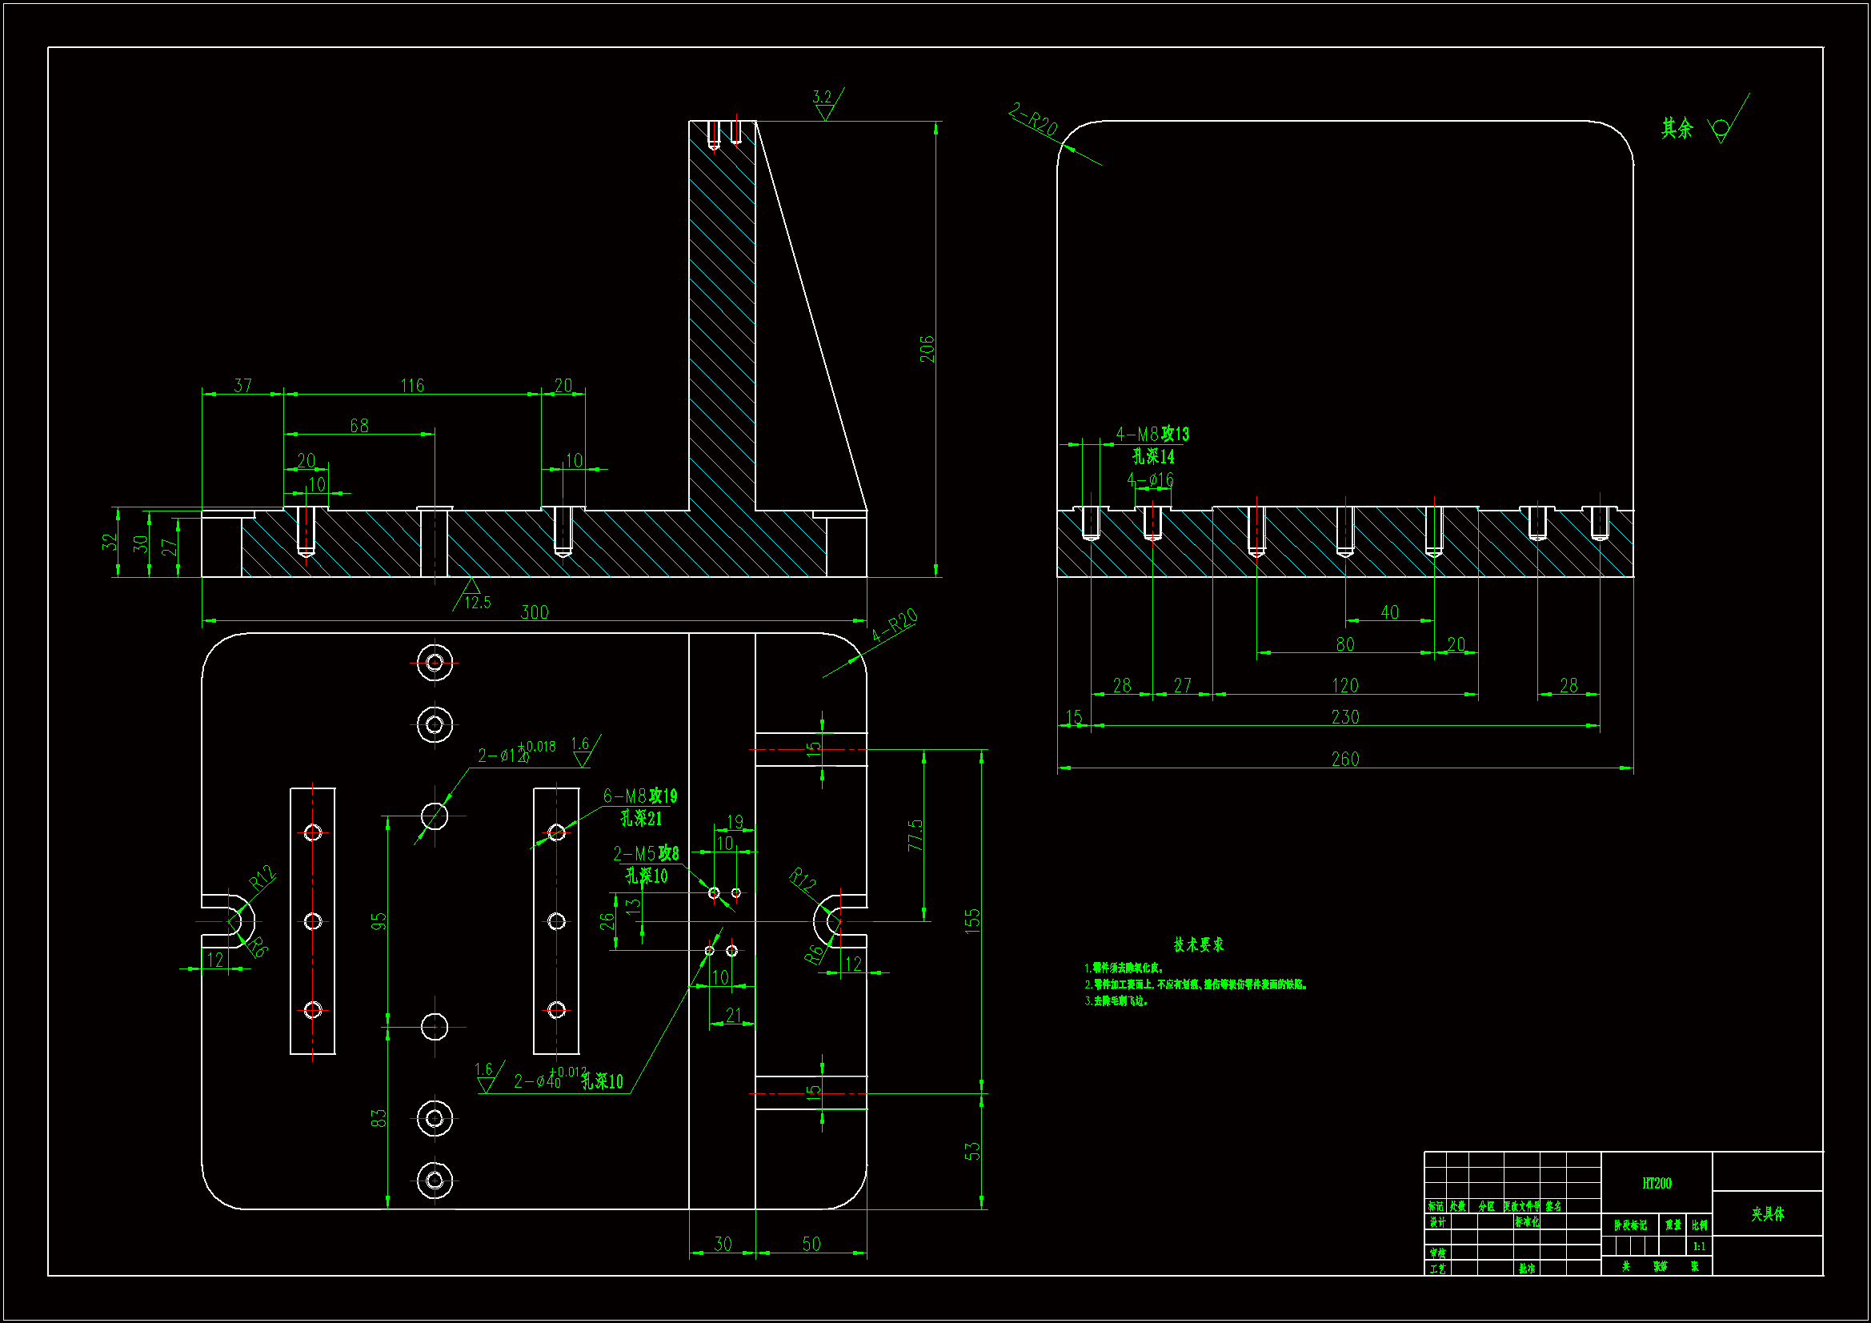
Task: Select the 1:1 scale cell
Action: 1699,1245
